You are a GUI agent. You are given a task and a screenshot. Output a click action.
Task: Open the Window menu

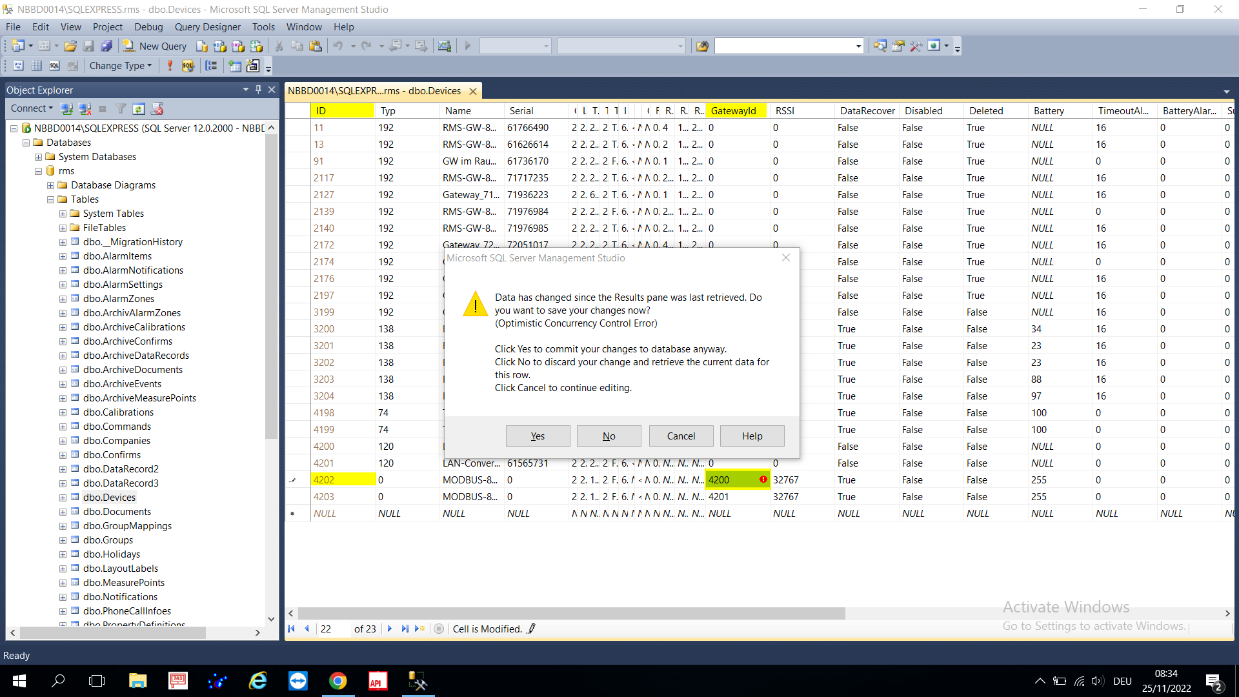[304, 27]
